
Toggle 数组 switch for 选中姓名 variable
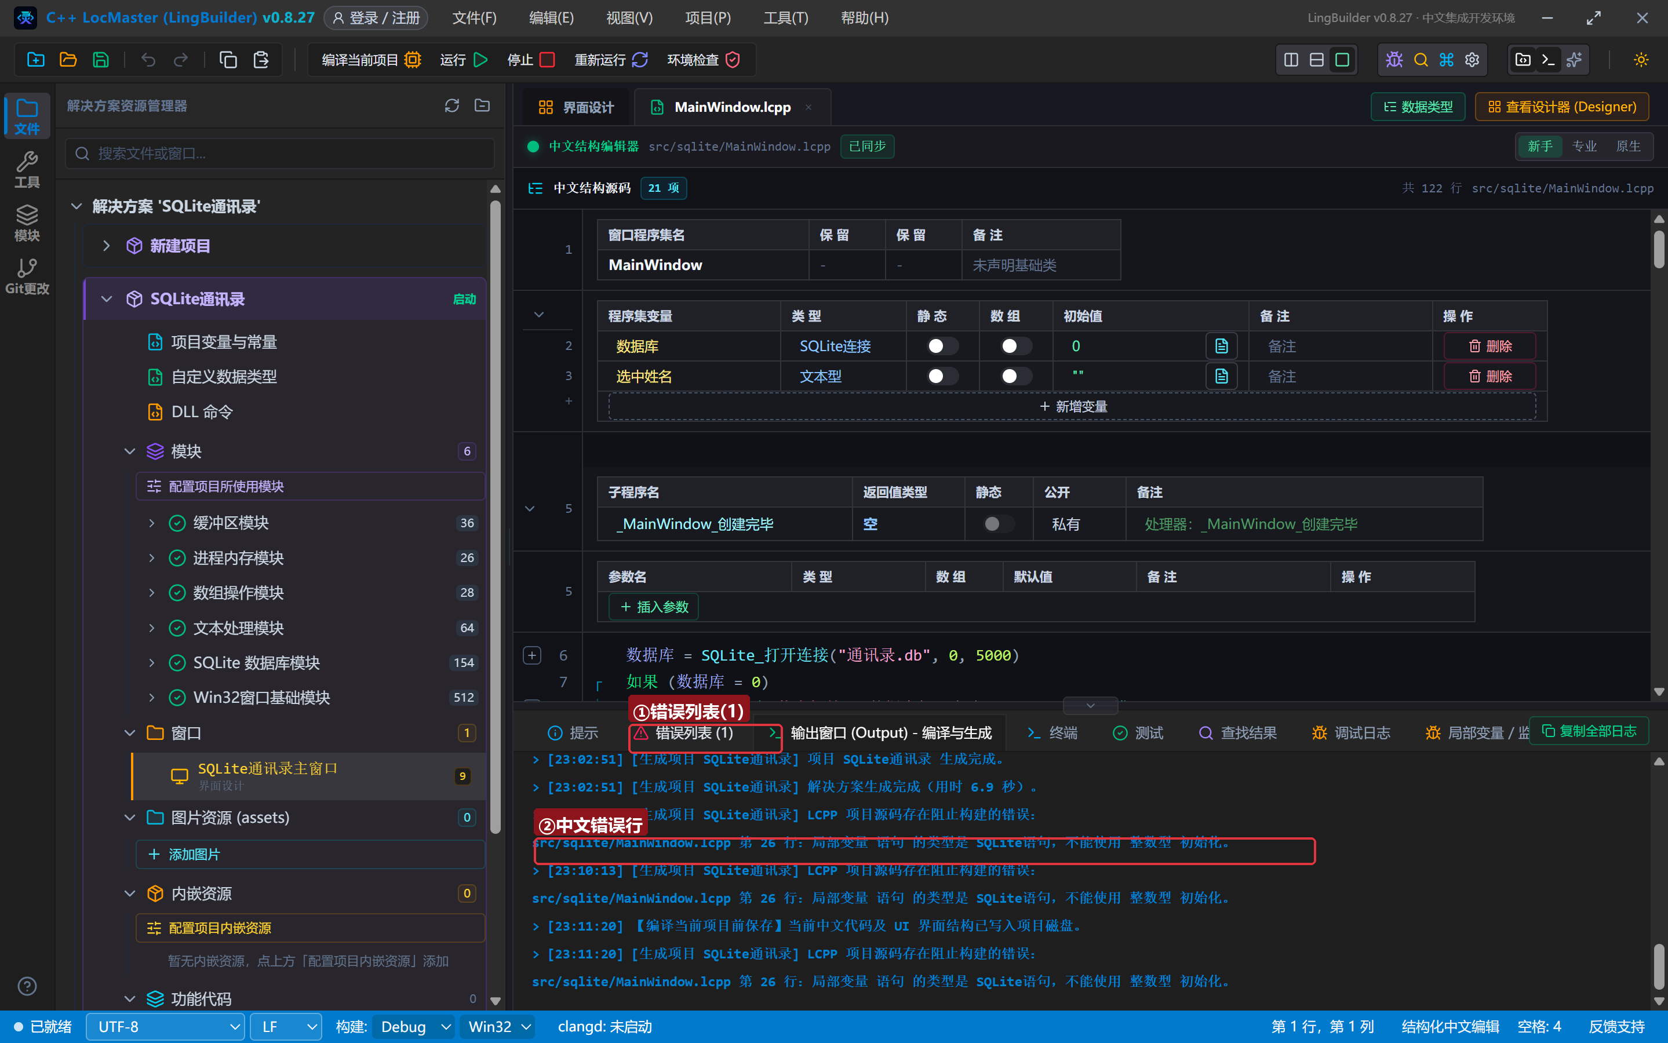(1016, 377)
